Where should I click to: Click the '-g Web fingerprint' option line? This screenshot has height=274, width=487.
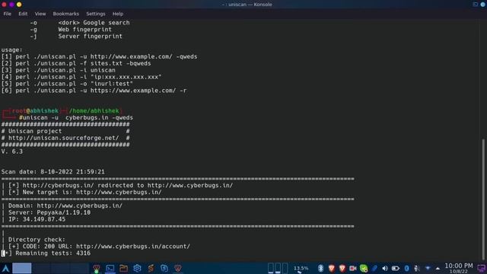tap(71, 30)
